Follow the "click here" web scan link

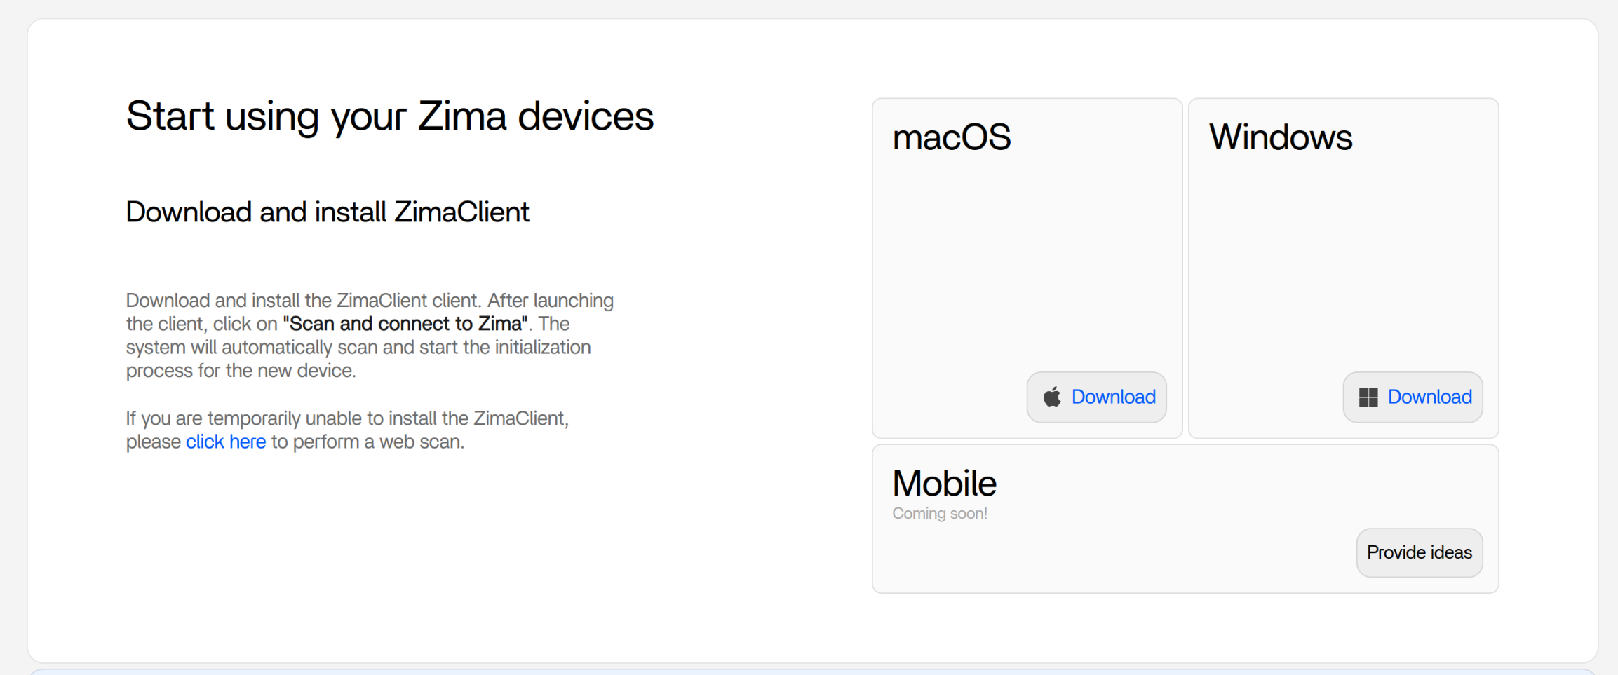(226, 442)
